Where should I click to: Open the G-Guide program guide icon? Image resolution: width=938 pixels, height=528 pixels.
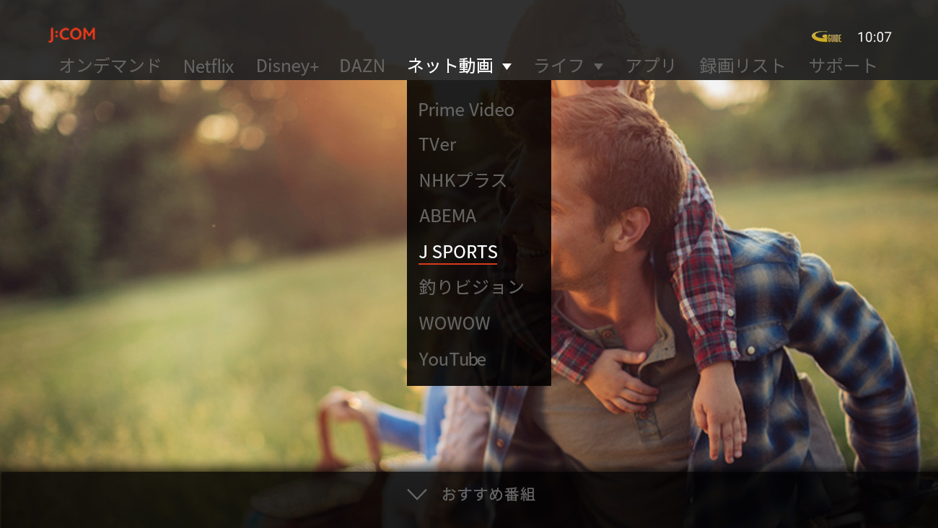[x=826, y=37]
